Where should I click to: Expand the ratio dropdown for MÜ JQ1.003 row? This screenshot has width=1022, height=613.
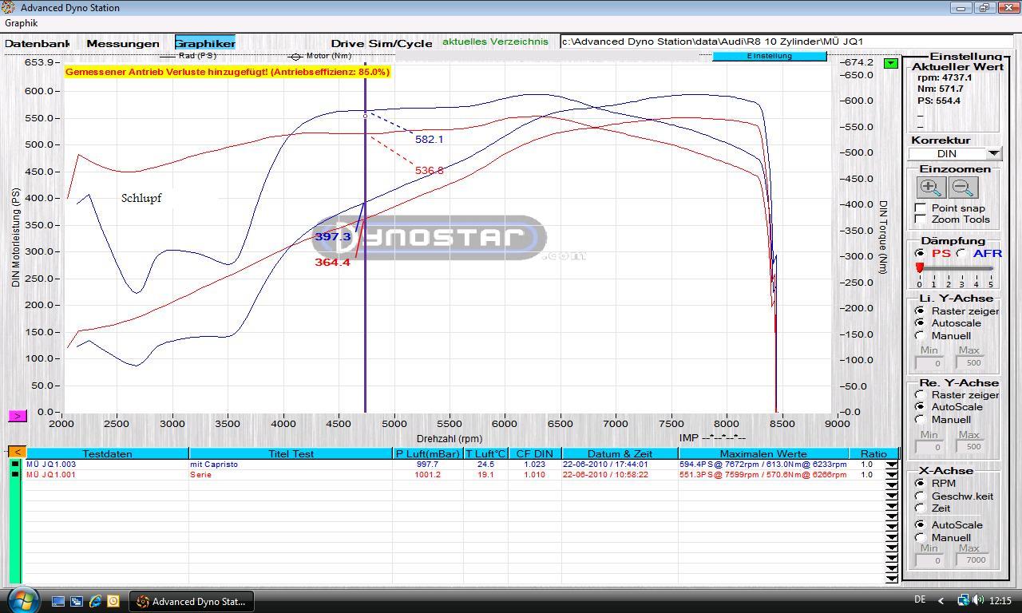tap(891, 465)
